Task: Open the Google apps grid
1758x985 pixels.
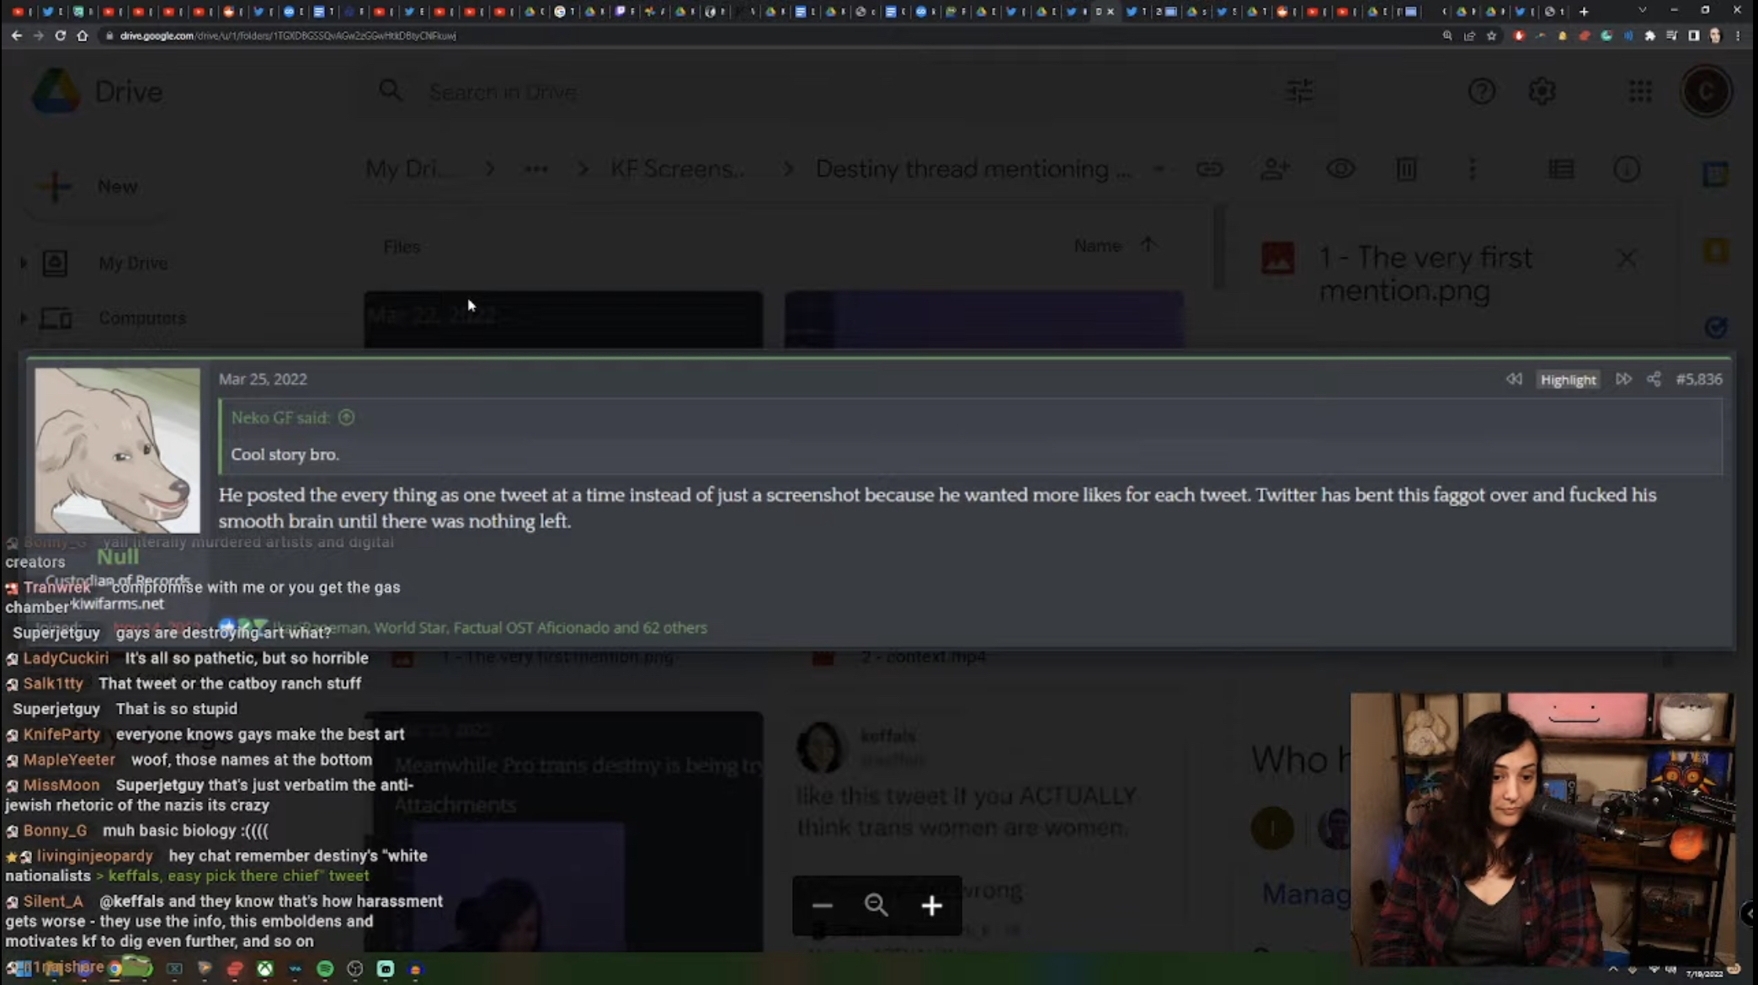Action: click(1640, 91)
